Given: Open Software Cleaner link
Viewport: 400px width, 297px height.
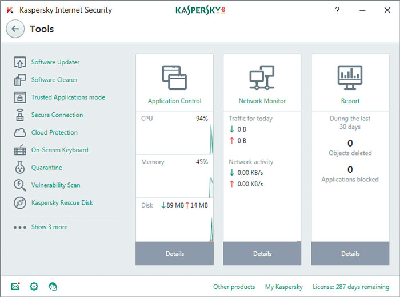Looking at the screenshot, I should (x=55, y=80).
